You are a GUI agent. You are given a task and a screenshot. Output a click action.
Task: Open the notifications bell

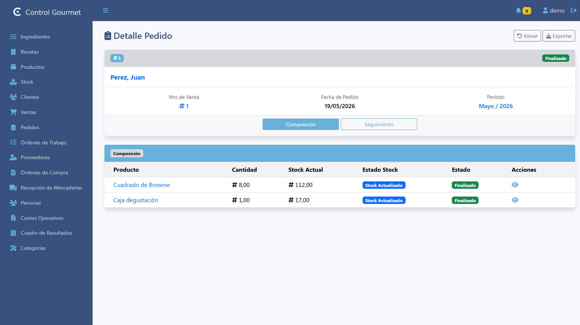click(518, 10)
